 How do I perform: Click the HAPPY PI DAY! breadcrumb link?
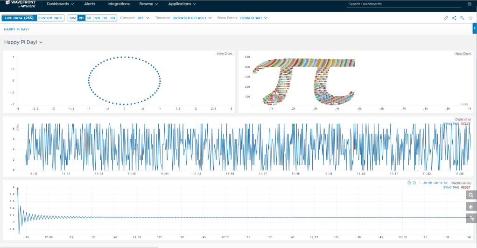click(x=16, y=29)
